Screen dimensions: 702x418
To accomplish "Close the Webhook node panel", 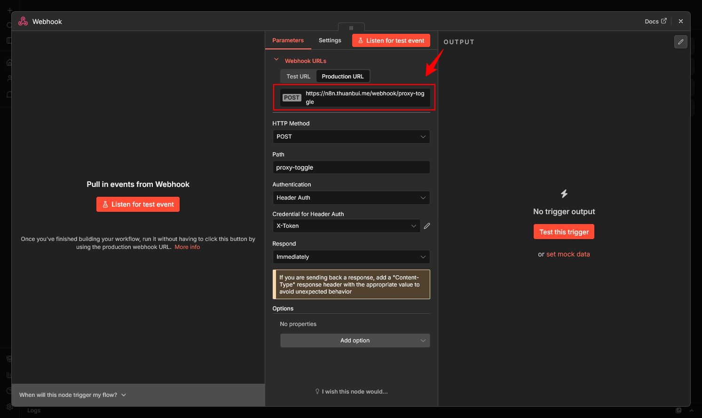I will pyautogui.click(x=680, y=21).
